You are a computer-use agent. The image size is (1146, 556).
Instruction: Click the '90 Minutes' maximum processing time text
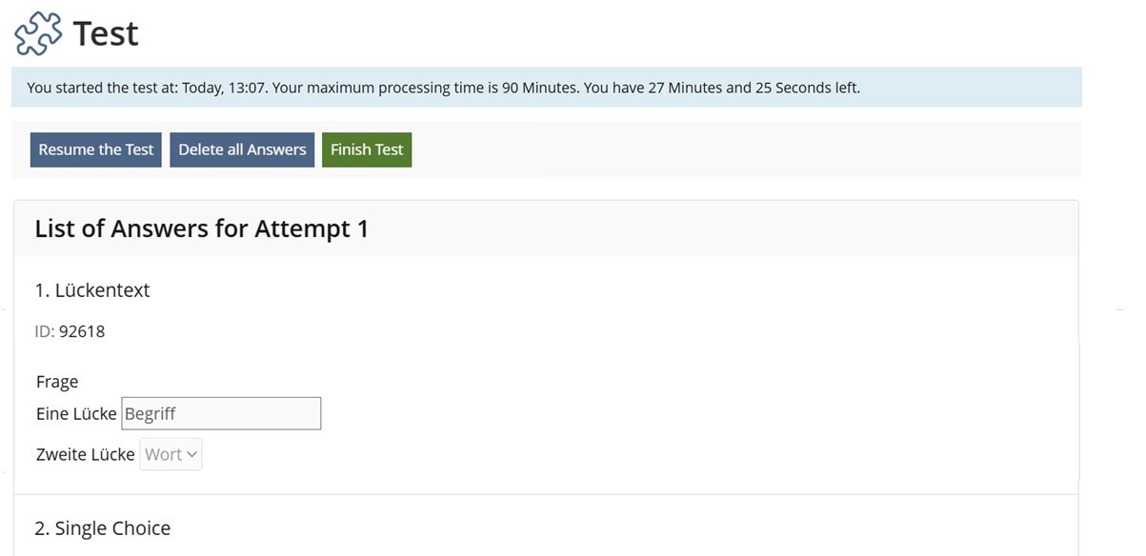(539, 88)
